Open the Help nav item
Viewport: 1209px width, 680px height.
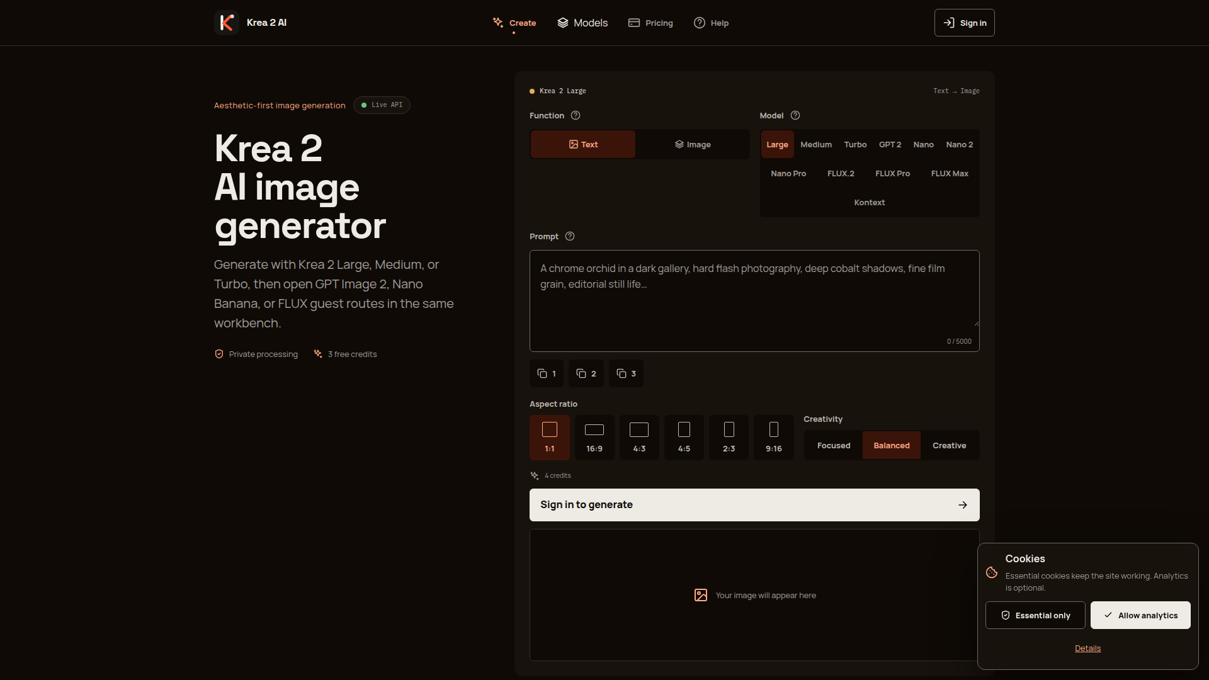point(711,23)
